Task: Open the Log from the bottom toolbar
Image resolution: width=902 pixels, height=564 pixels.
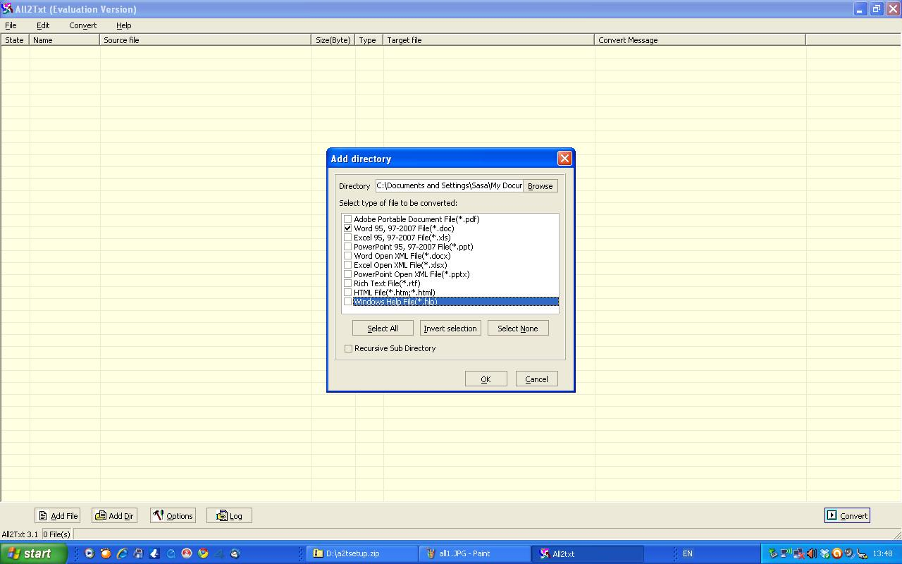Action: click(229, 515)
